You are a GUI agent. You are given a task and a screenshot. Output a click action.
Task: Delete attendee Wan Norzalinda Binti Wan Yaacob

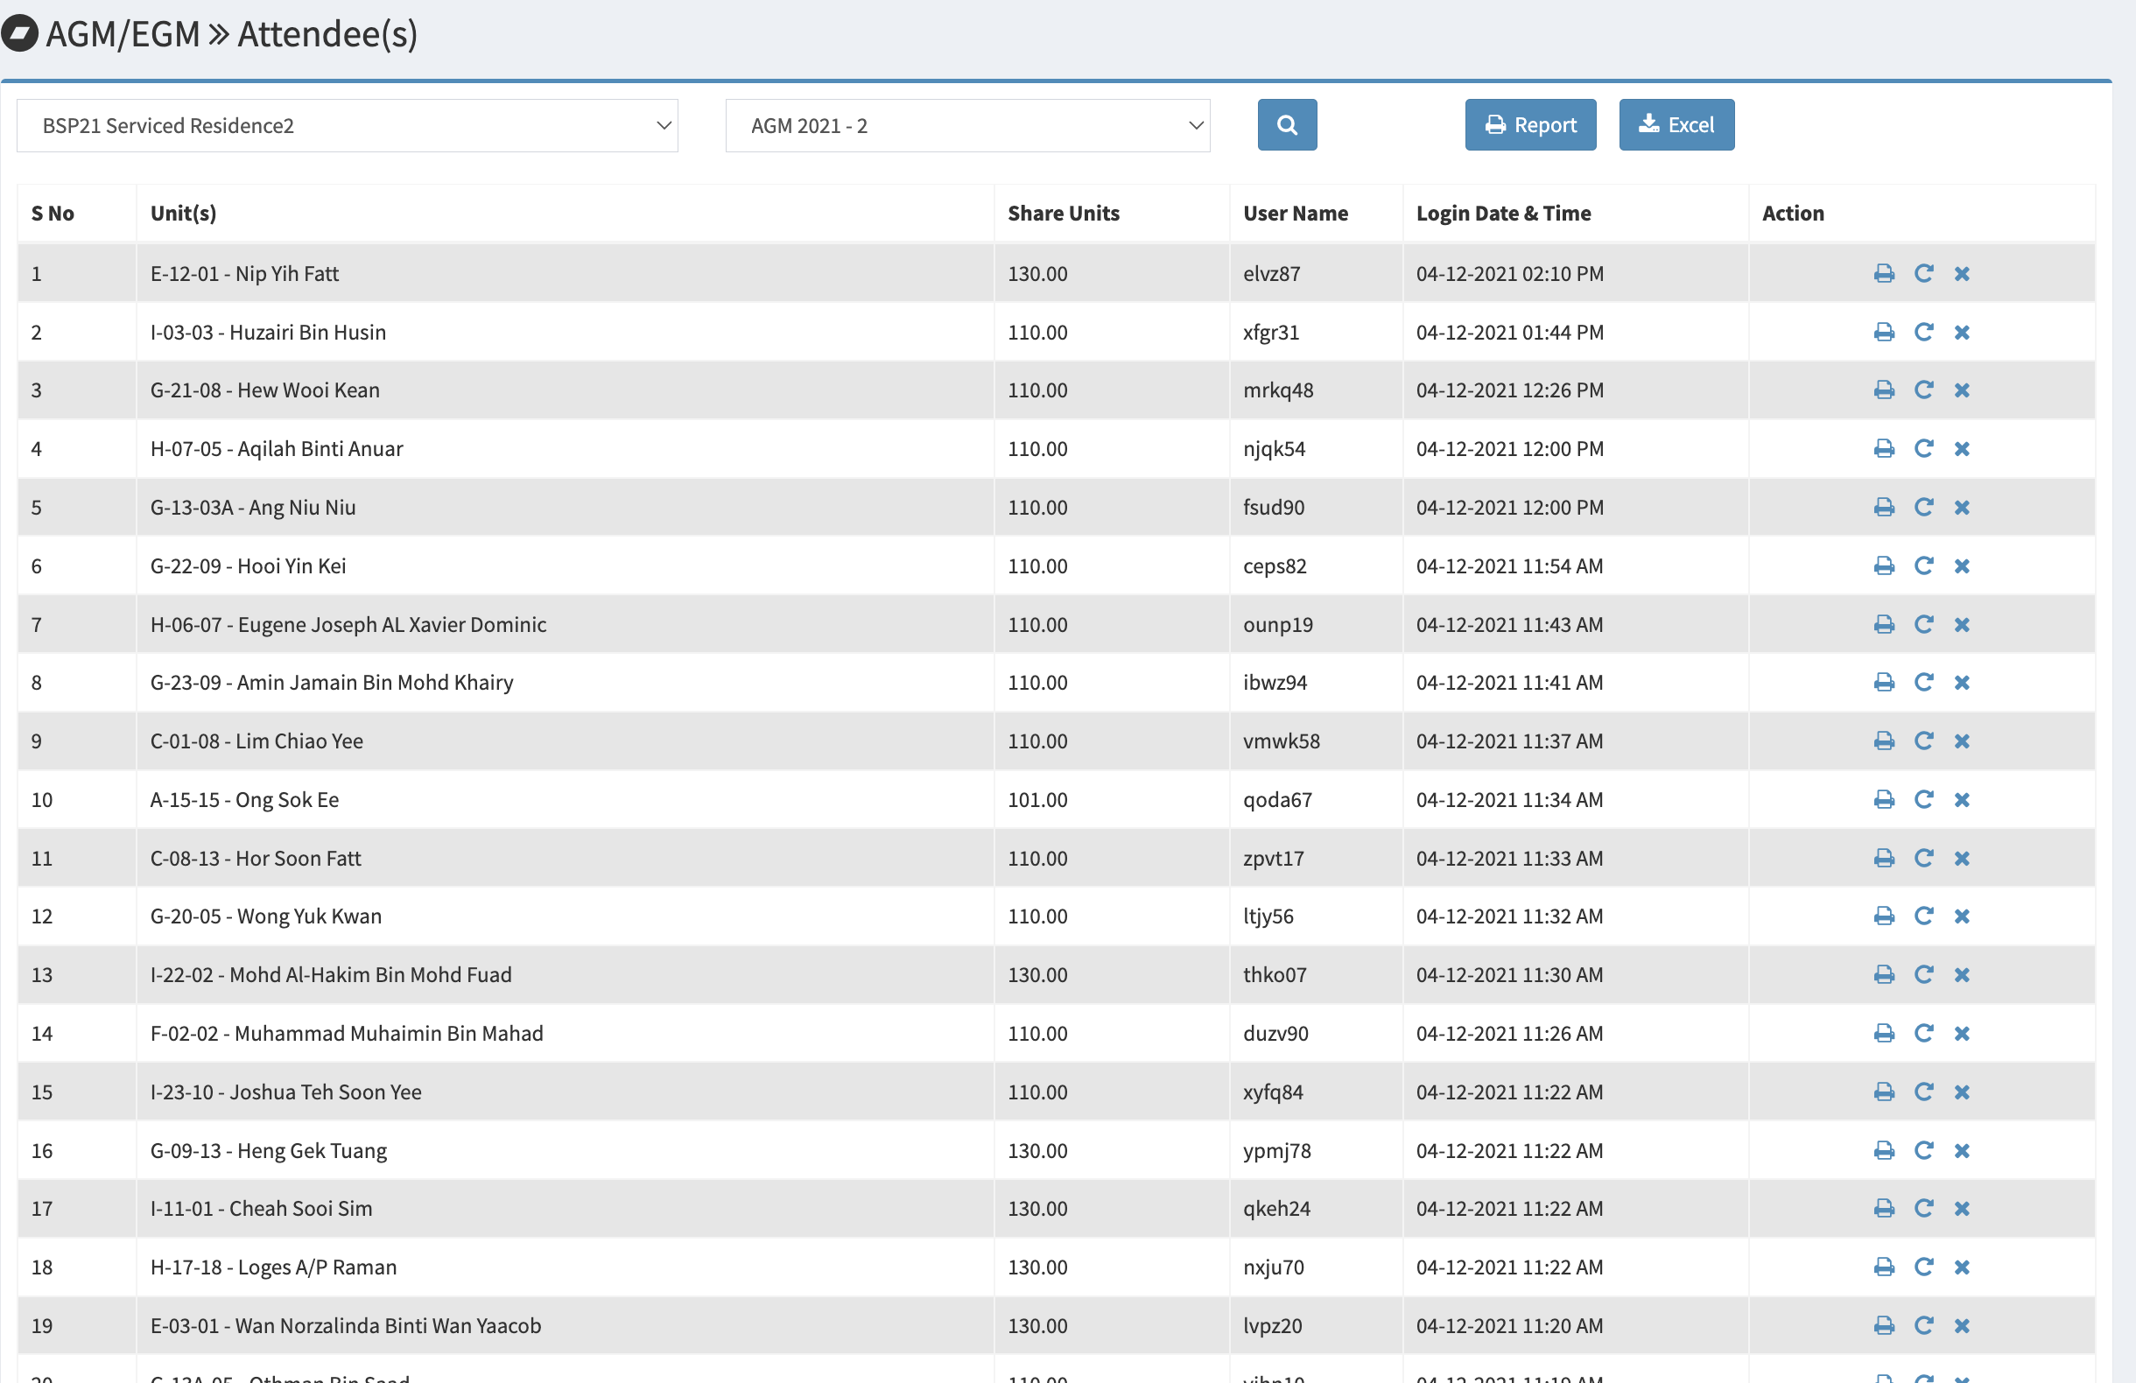point(1962,1325)
